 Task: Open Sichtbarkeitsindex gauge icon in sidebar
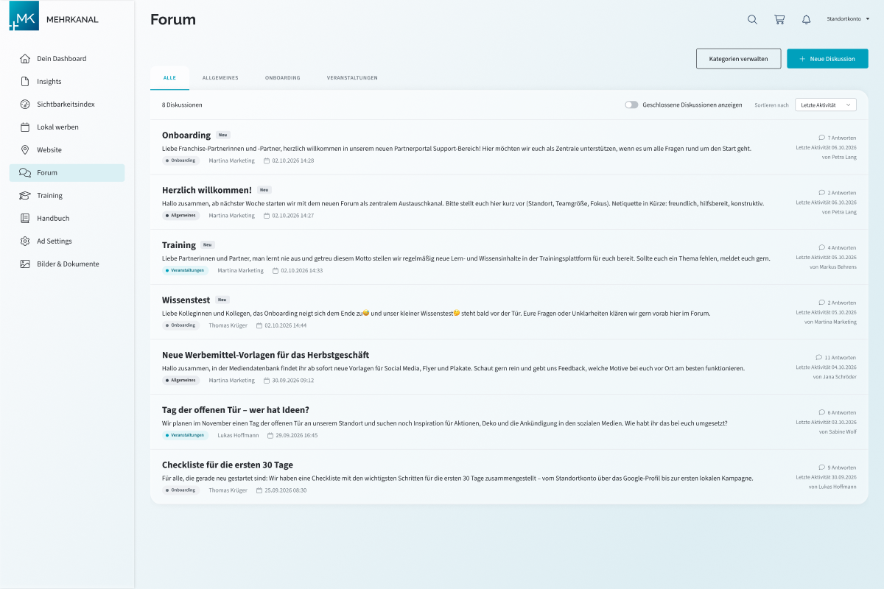tap(25, 105)
